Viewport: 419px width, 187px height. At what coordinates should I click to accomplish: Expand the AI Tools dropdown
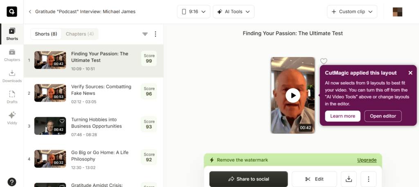[234, 12]
